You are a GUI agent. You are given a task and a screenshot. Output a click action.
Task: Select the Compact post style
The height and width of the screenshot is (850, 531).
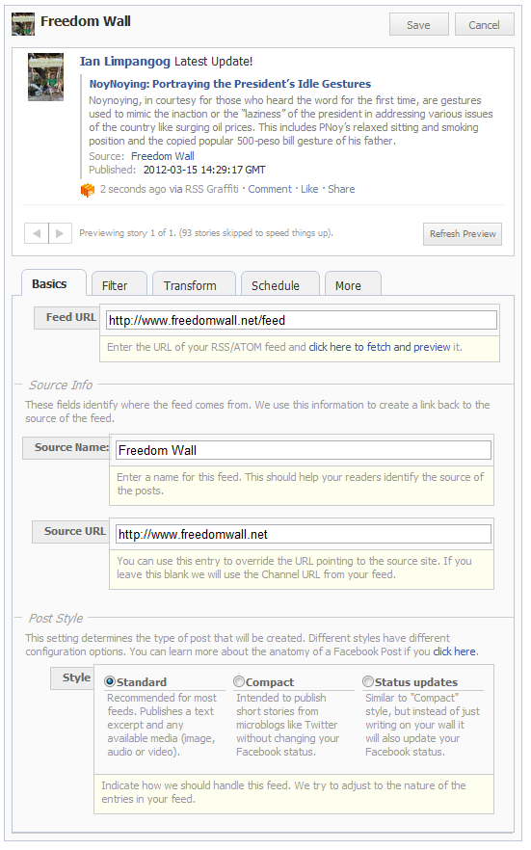click(x=239, y=681)
